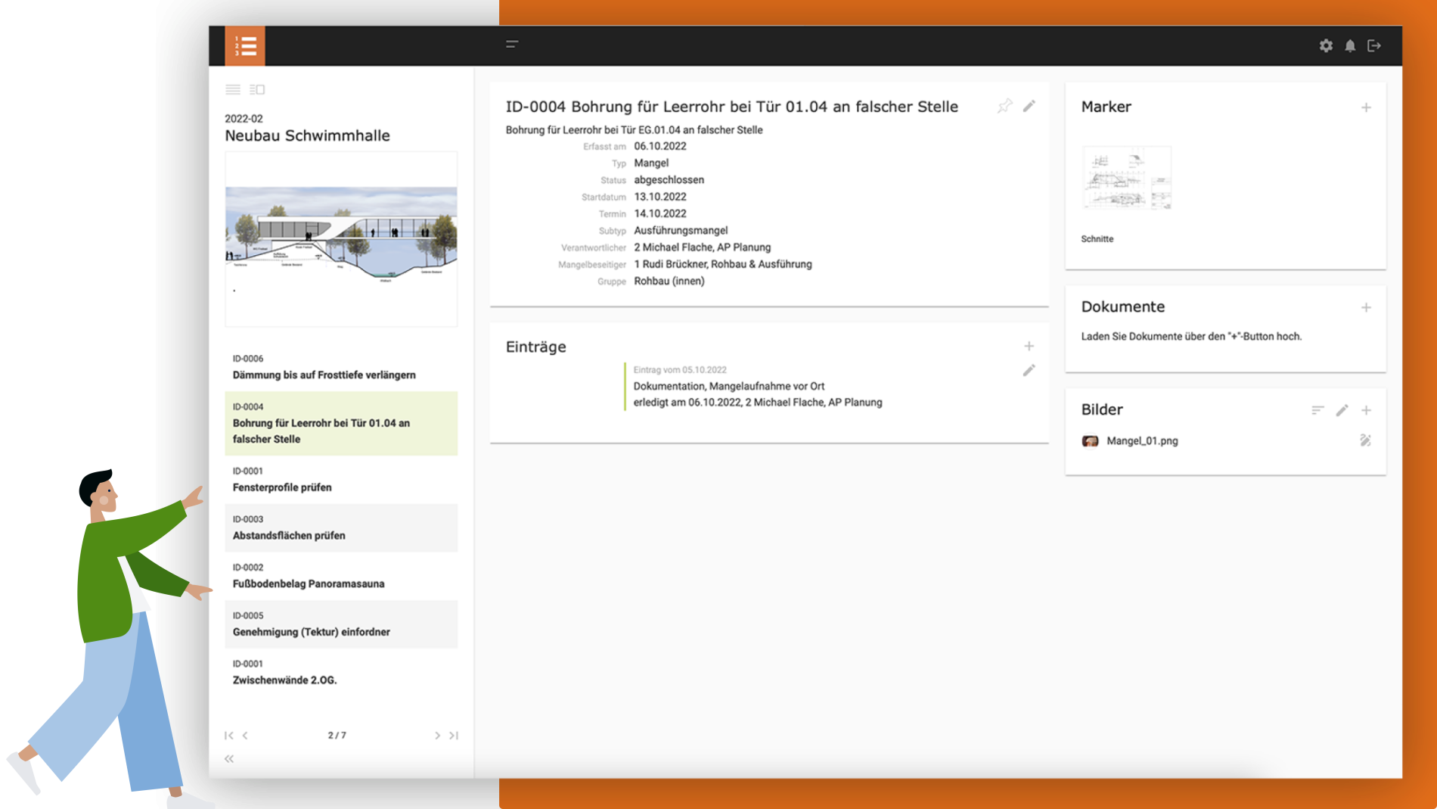This screenshot has width=1437, height=809.
Task: Go to last page of list
Action: (x=453, y=736)
